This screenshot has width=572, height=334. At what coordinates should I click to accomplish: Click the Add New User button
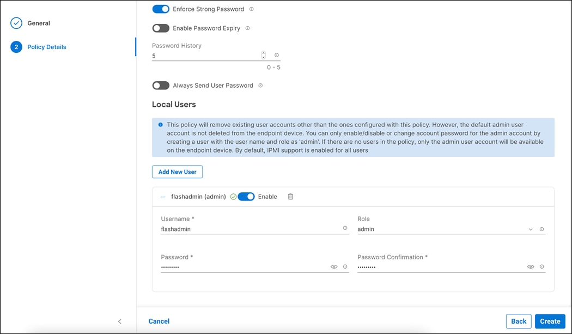177,172
